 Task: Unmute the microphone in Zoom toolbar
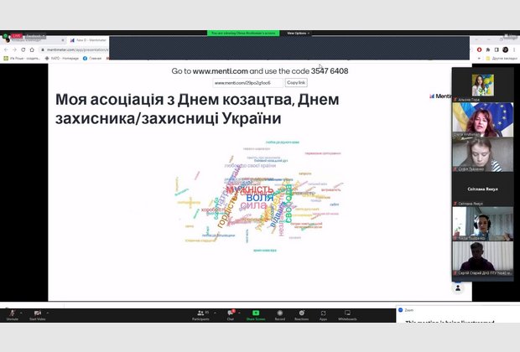coord(12,313)
